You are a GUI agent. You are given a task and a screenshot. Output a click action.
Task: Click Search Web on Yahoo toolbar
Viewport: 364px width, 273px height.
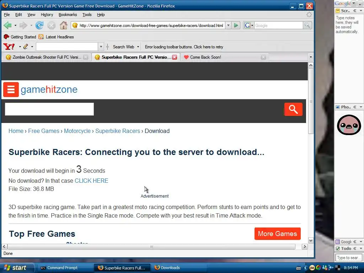click(x=123, y=47)
